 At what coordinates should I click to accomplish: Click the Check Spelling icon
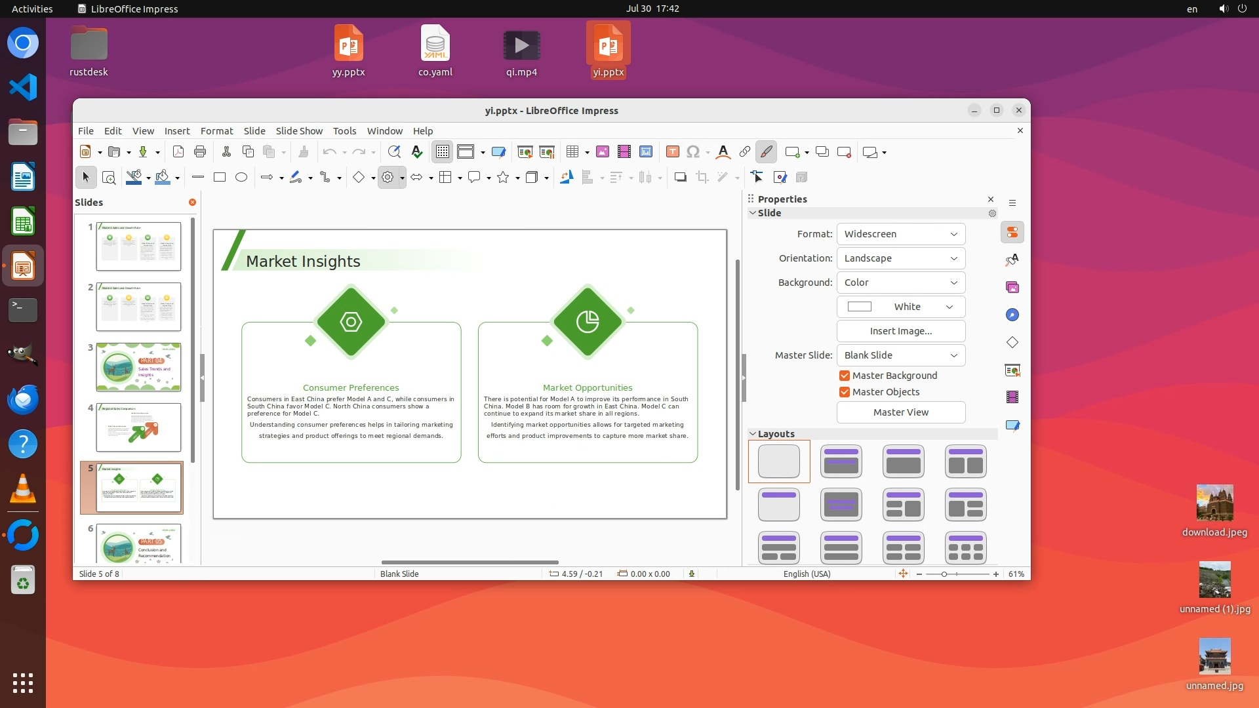(416, 152)
